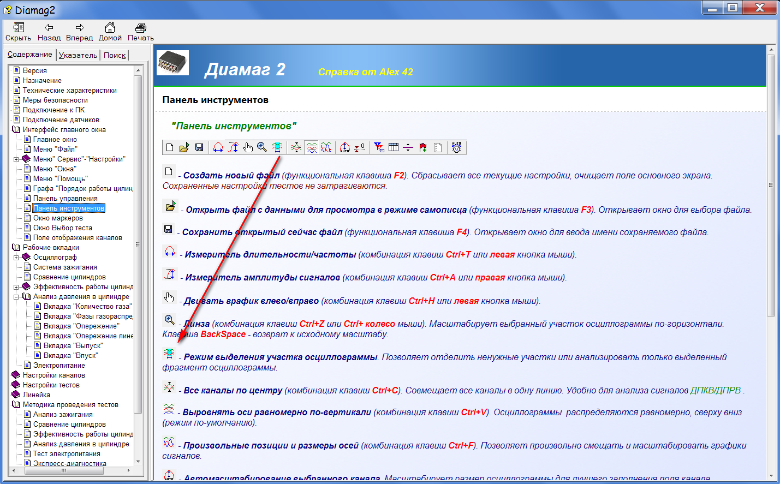780x484 pixels.
Task: Click the Diamag 2 connector logo image
Action: pos(173,63)
